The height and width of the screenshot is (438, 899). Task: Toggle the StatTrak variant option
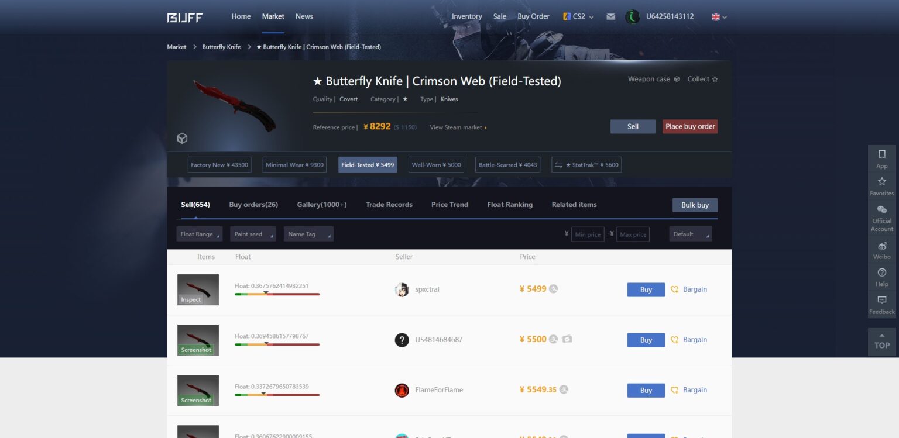(x=586, y=165)
